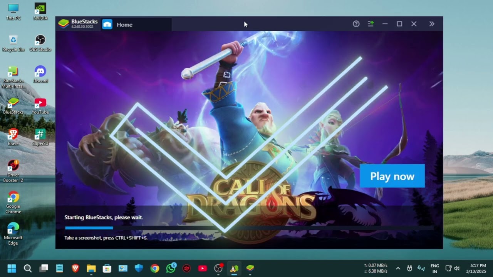This screenshot has width=493, height=277.
Task: Select the Brave desktop shortcut
Action: coord(13,137)
